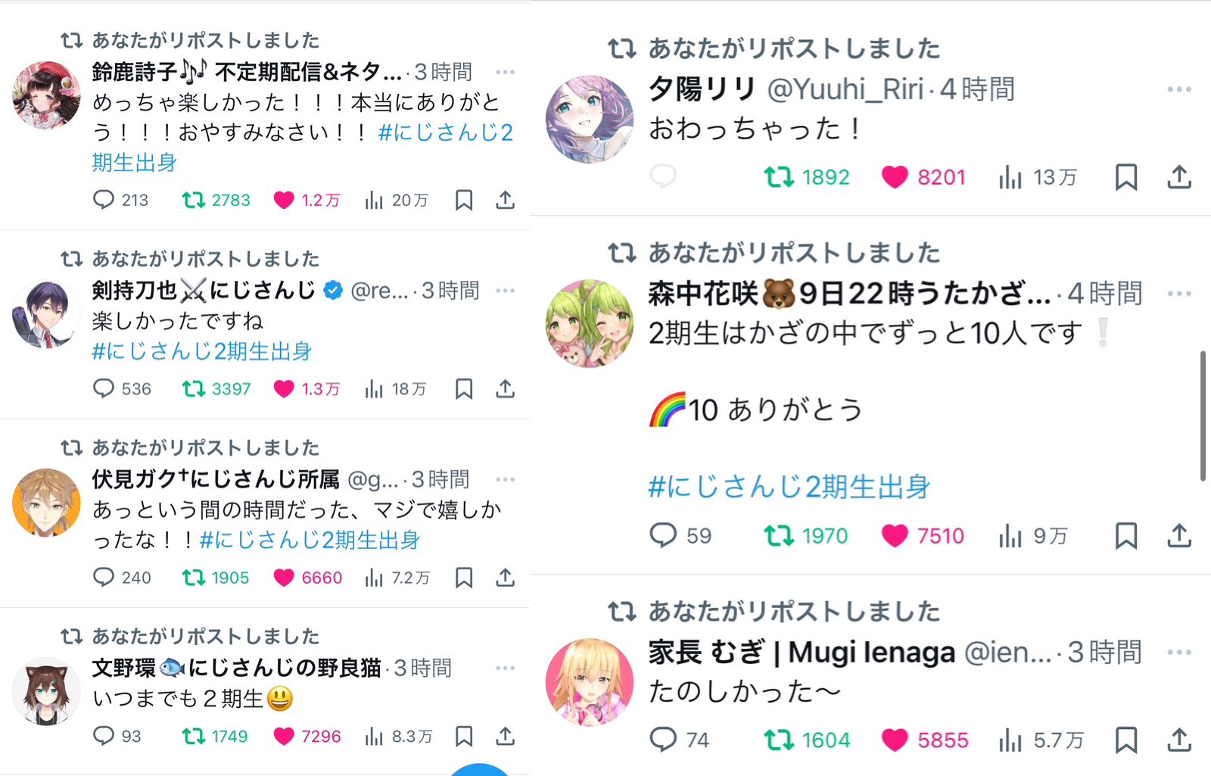Open more options on 夕陽リリ's post
Viewport: 1211px width, 776px height.
(x=1179, y=89)
